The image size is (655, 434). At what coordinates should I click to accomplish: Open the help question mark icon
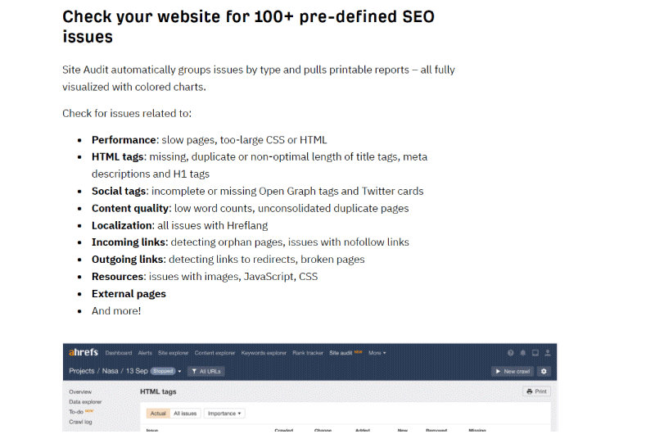pyautogui.click(x=510, y=353)
